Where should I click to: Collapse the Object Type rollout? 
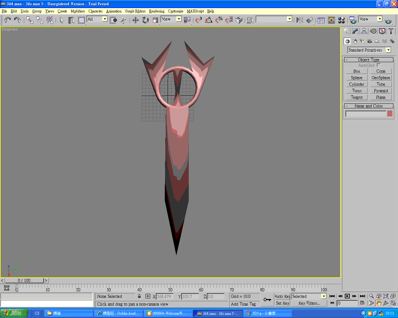(x=369, y=60)
